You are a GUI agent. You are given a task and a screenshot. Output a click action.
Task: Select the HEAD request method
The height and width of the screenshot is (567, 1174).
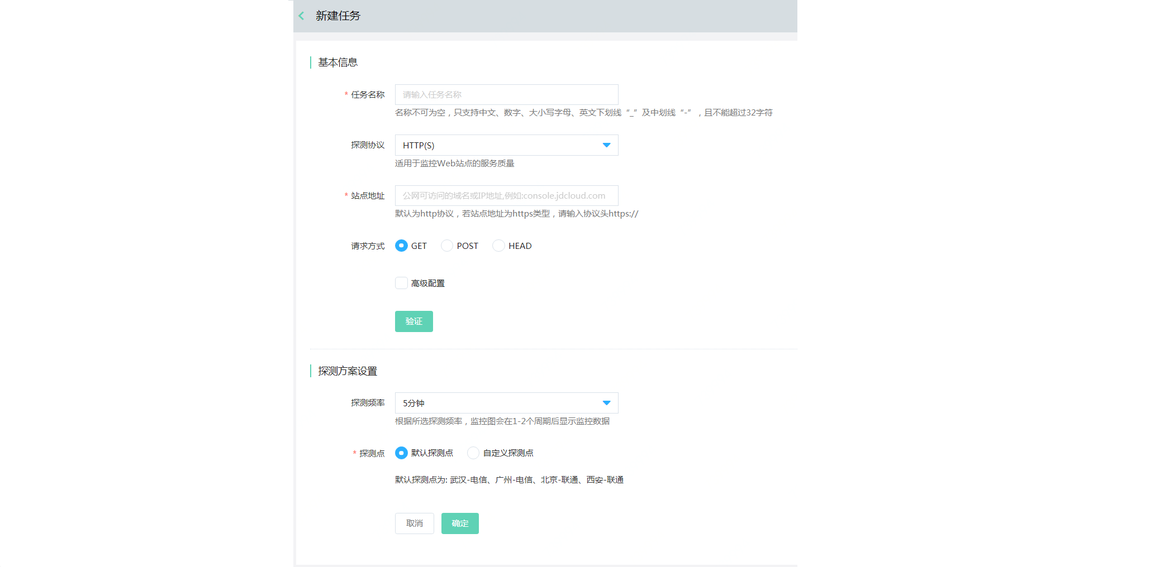click(498, 246)
